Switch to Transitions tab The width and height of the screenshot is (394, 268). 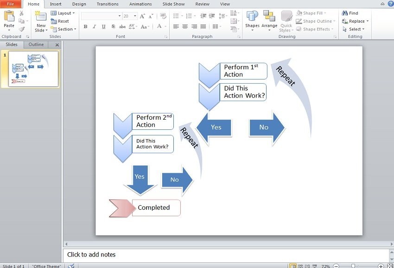[108, 4]
